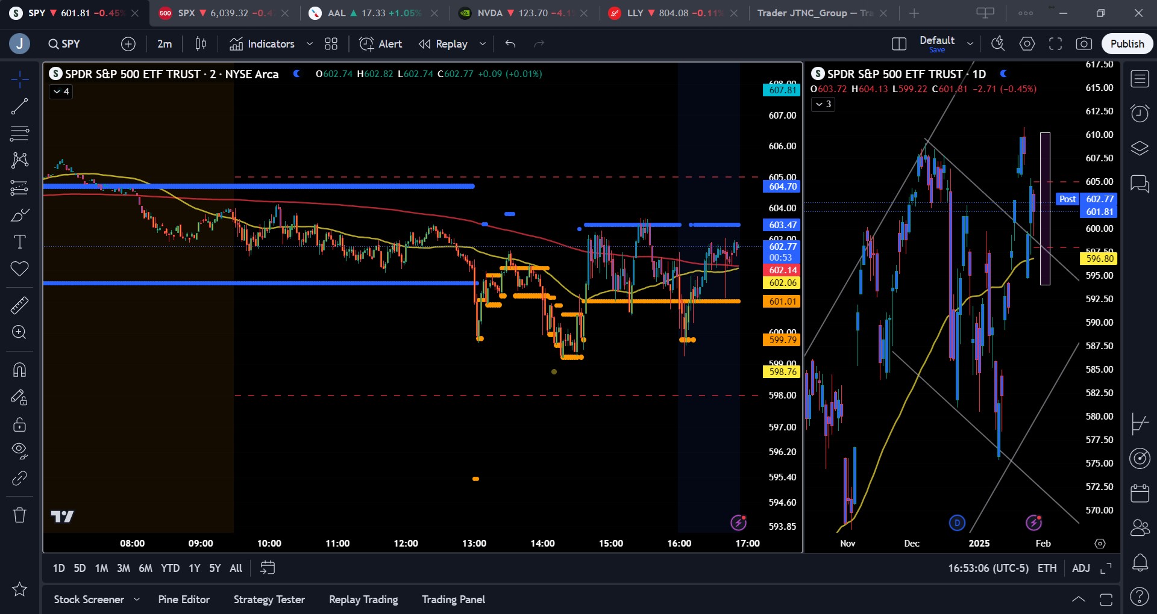Expand the bottom panel with chevron
1157x614 pixels.
(x=1079, y=600)
